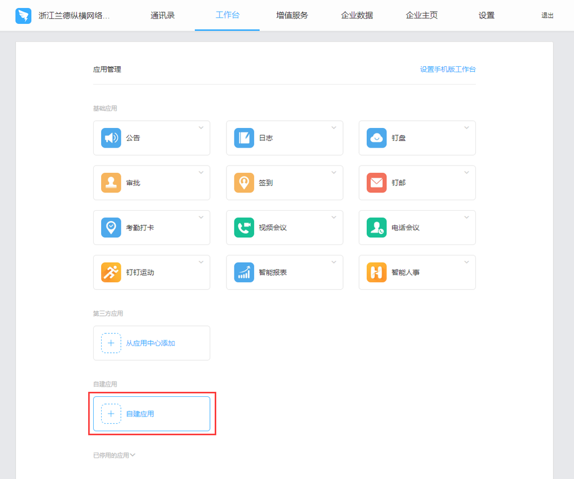Open the chevron menu on 电话会议 card
Screen dimensions: 574x479
pyautogui.click(x=467, y=217)
